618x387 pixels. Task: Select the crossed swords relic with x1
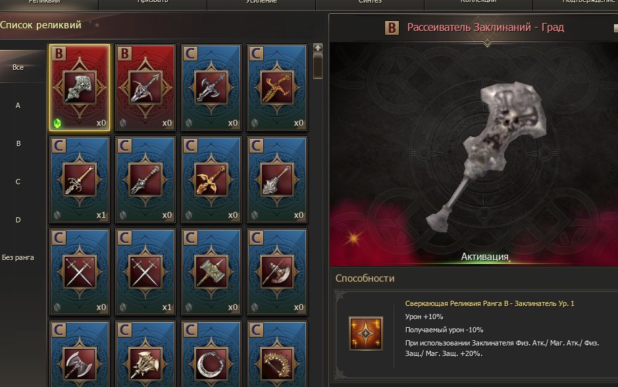coord(145,272)
